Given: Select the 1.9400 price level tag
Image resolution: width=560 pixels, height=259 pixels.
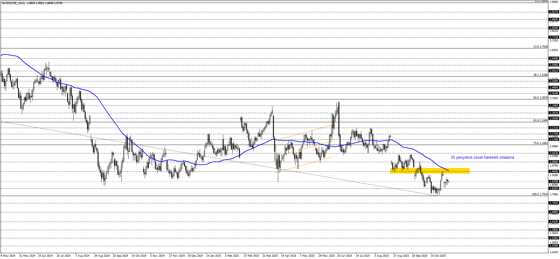Looking at the screenshot, I should [x=554, y=171].
